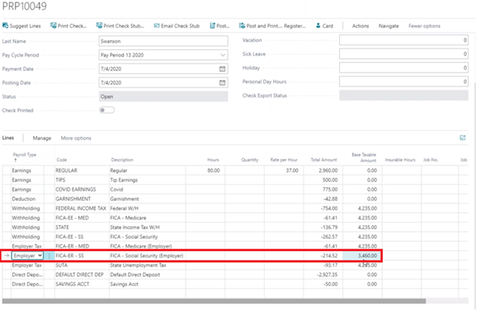Click the Check Export Status field
Image resolution: width=503 pixels, height=310 pixels.
[x=404, y=95]
